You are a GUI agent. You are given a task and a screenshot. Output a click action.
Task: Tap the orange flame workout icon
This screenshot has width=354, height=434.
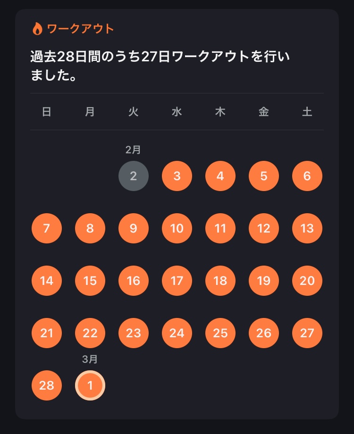(37, 29)
